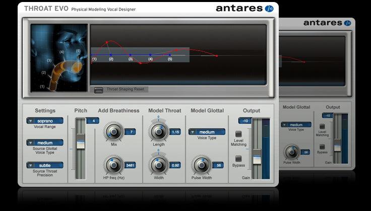This screenshot has width=371, height=211.
Task: Click the Pulse Width knob in front window
Action: click(x=202, y=165)
